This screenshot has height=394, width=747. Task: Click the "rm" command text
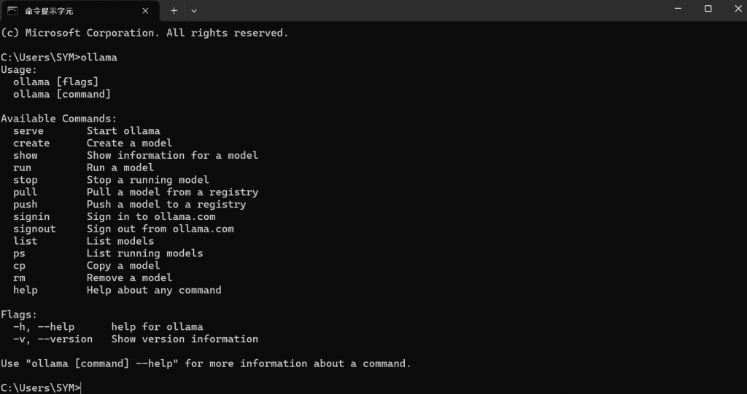point(19,278)
